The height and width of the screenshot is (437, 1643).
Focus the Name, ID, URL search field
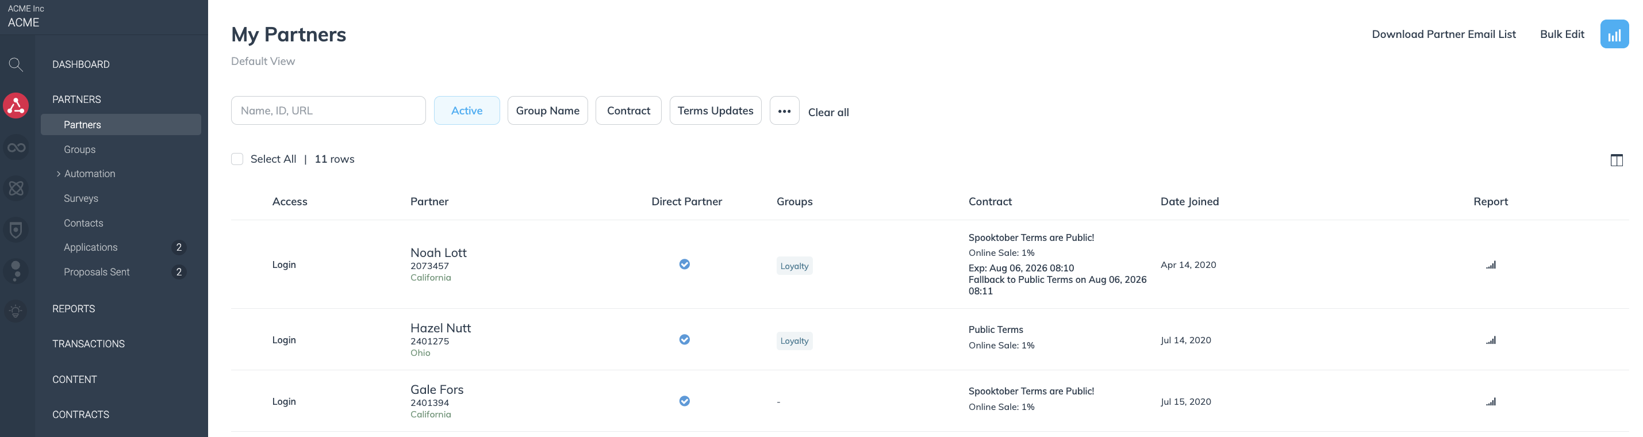tap(328, 110)
